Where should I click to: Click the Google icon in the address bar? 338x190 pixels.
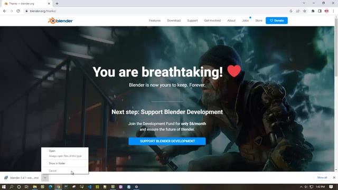(291, 11)
